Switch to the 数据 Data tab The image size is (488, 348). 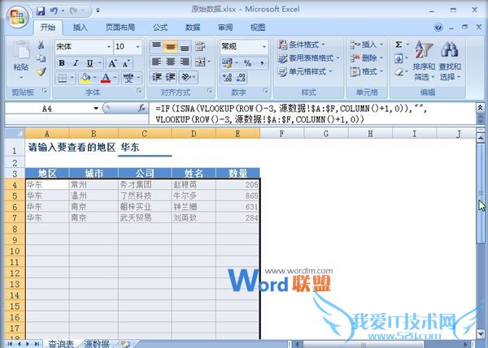pos(193,28)
